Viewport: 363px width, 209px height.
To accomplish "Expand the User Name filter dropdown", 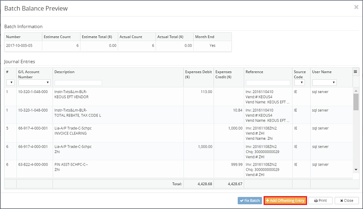I will (324, 83).
